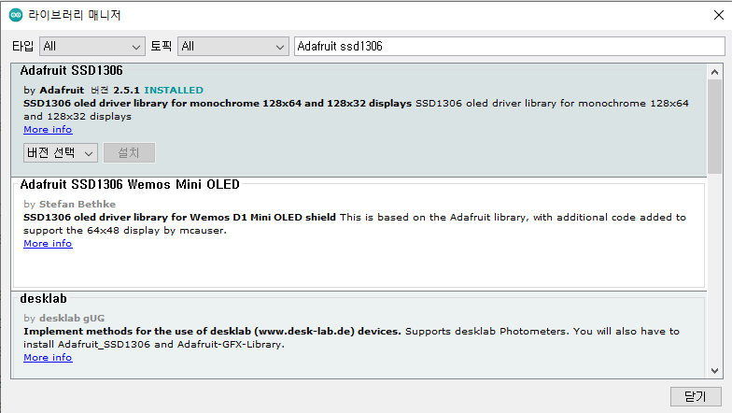The height and width of the screenshot is (413, 732).
Task: Open the 타입 (Type) dropdown
Action: click(91, 47)
